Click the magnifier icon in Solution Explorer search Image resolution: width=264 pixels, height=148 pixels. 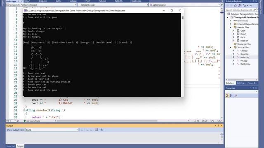coord(255,10)
